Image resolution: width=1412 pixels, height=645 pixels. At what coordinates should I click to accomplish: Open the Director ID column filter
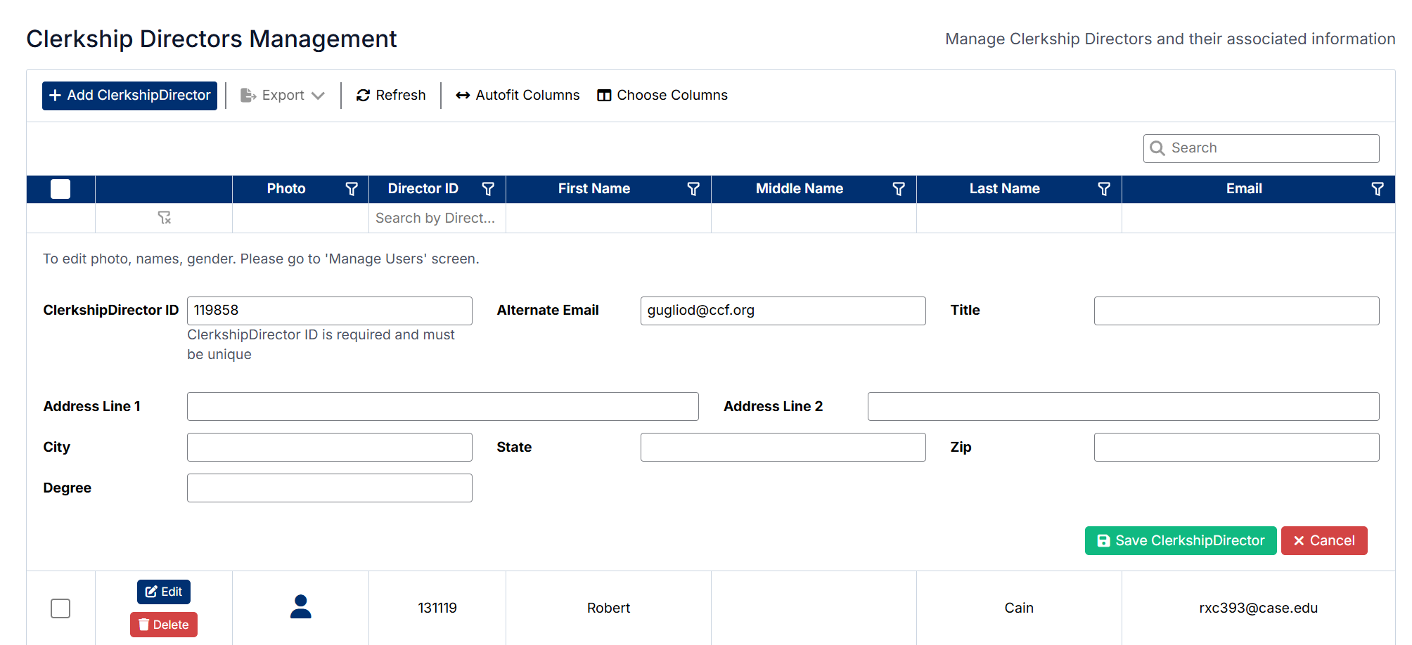tap(488, 189)
